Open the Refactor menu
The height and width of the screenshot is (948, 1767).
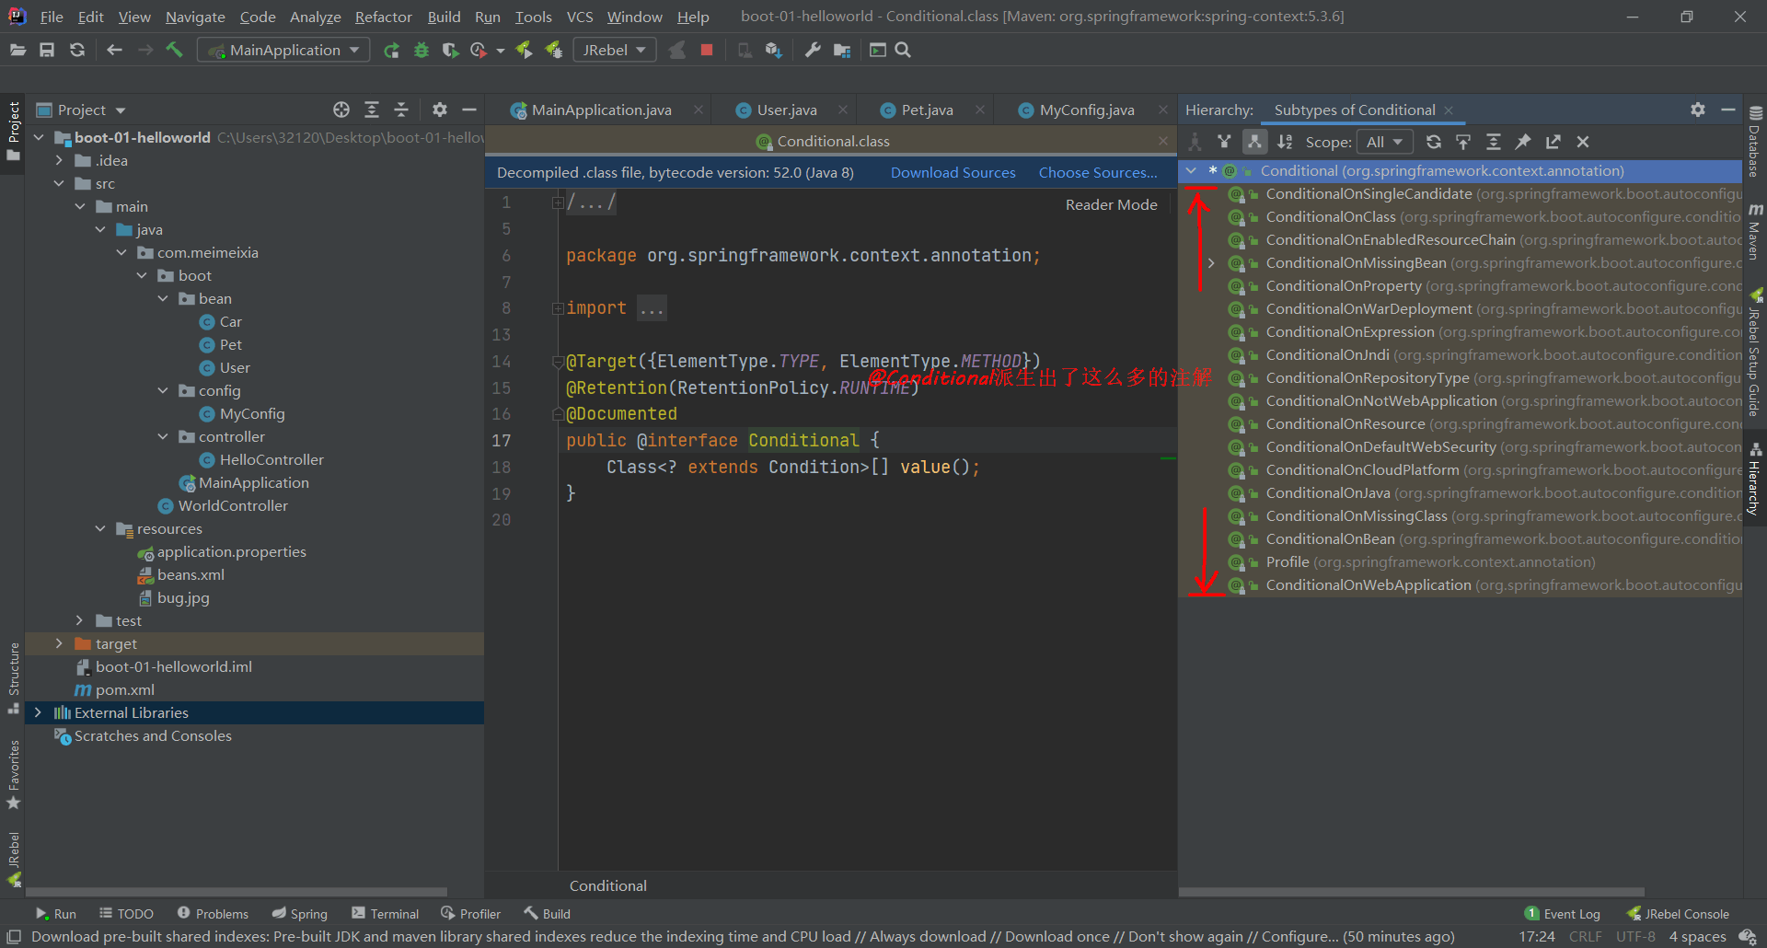tap(383, 17)
